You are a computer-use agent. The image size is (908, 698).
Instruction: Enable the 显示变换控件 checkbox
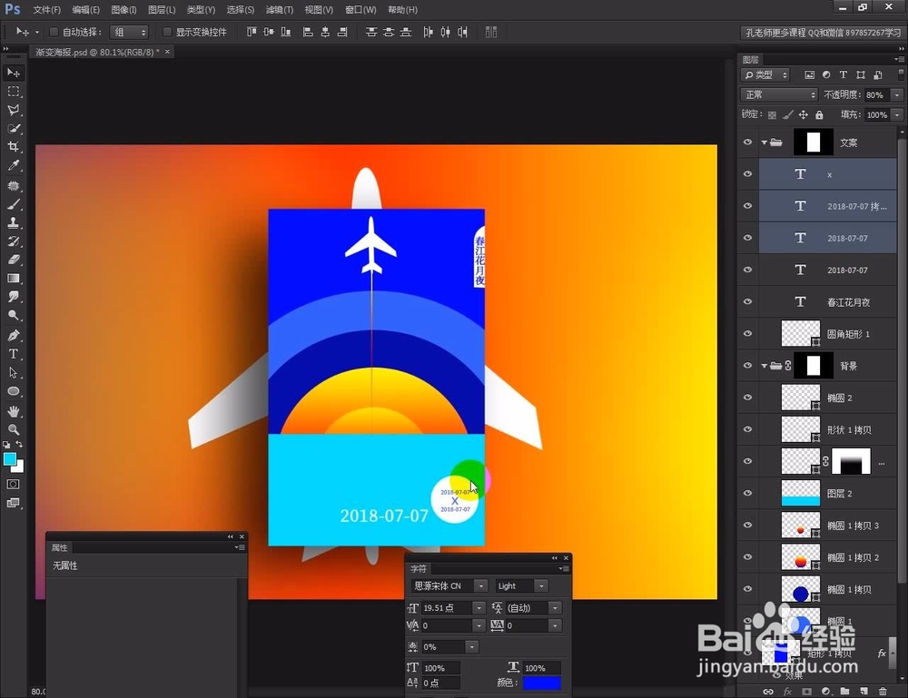pyautogui.click(x=169, y=32)
